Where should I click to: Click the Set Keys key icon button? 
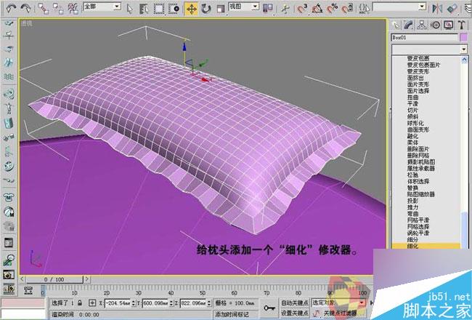click(269, 308)
